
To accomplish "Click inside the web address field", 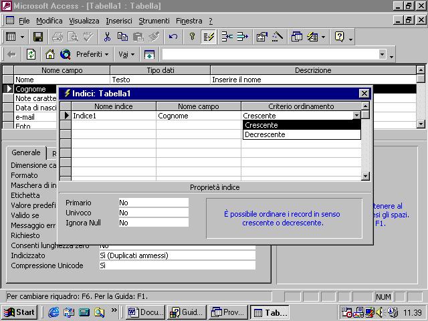I will [x=270, y=54].
